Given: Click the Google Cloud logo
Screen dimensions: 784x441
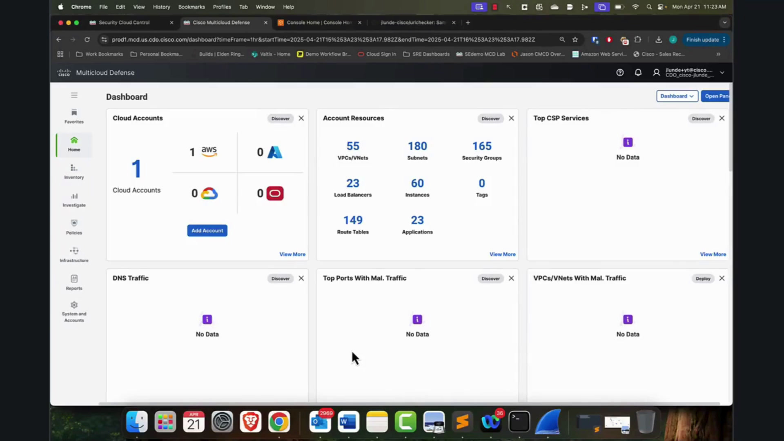Looking at the screenshot, I should tap(209, 193).
